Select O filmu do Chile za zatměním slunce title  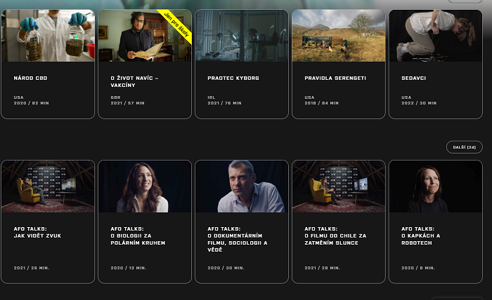[335, 236]
